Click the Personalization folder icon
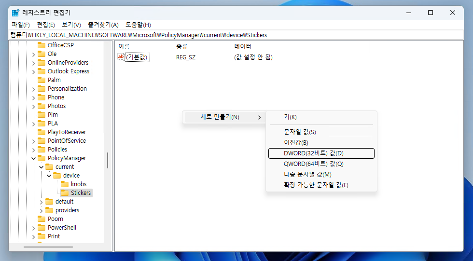Screen dimensions: 473x261 [42, 89]
